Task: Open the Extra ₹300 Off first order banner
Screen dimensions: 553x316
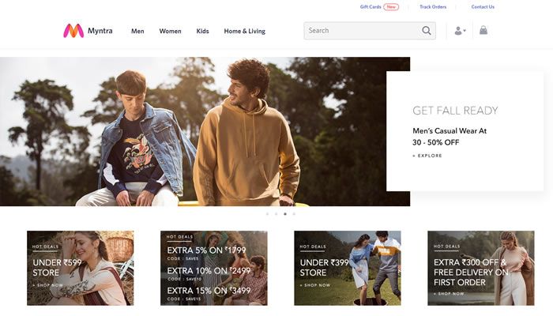Action: [480, 268]
